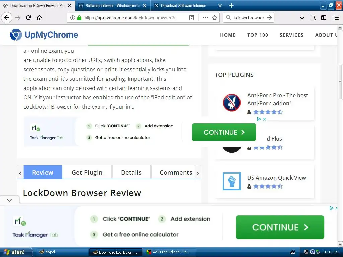Select the Download LockDown Browser tab

38,5
